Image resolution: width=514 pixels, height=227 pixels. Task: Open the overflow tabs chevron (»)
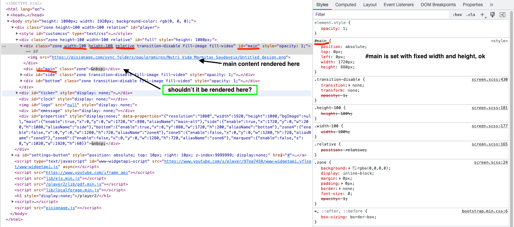click(491, 4)
